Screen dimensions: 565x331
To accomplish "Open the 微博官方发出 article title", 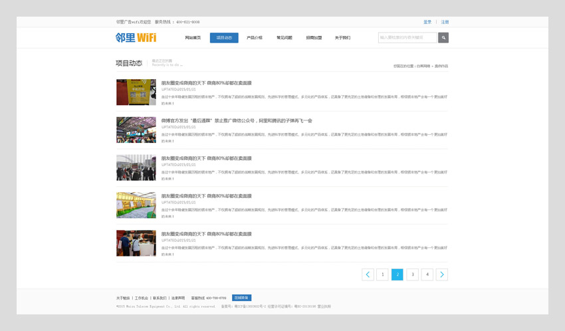I will pyautogui.click(x=236, y=121).
